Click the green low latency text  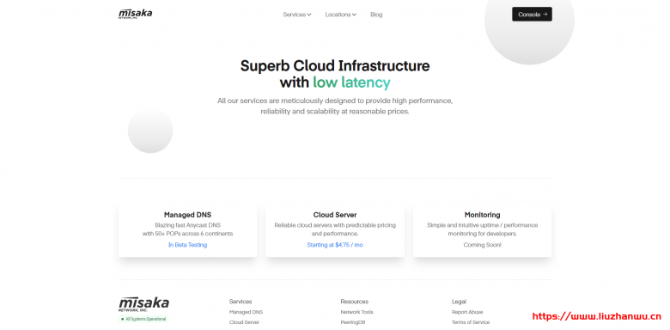tap(351, 82)
